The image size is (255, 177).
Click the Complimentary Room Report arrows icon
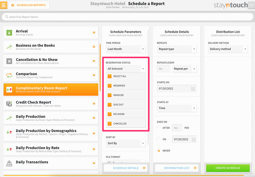[9, 89]
